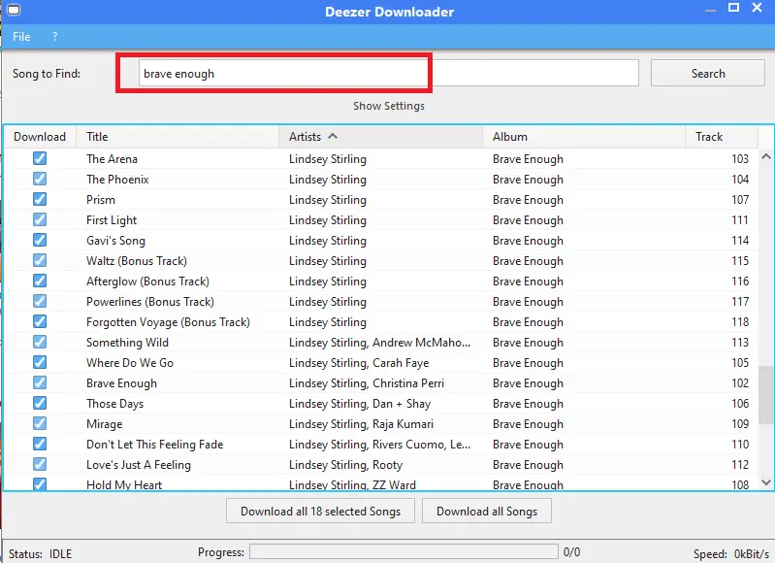
Task: Uncheck download box for The Phoenix
Action: coord(40,179)
